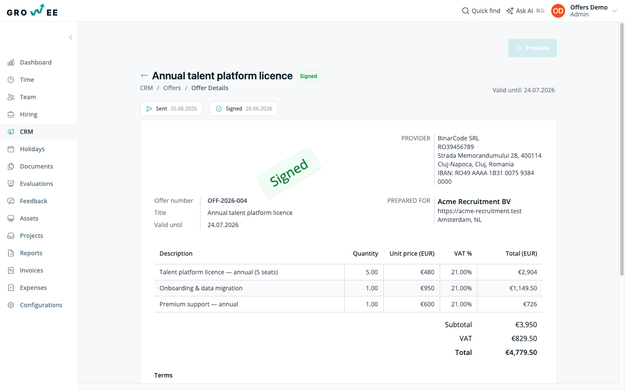
Task: Click the Preview button with eye icon
Action: point(533,48)
